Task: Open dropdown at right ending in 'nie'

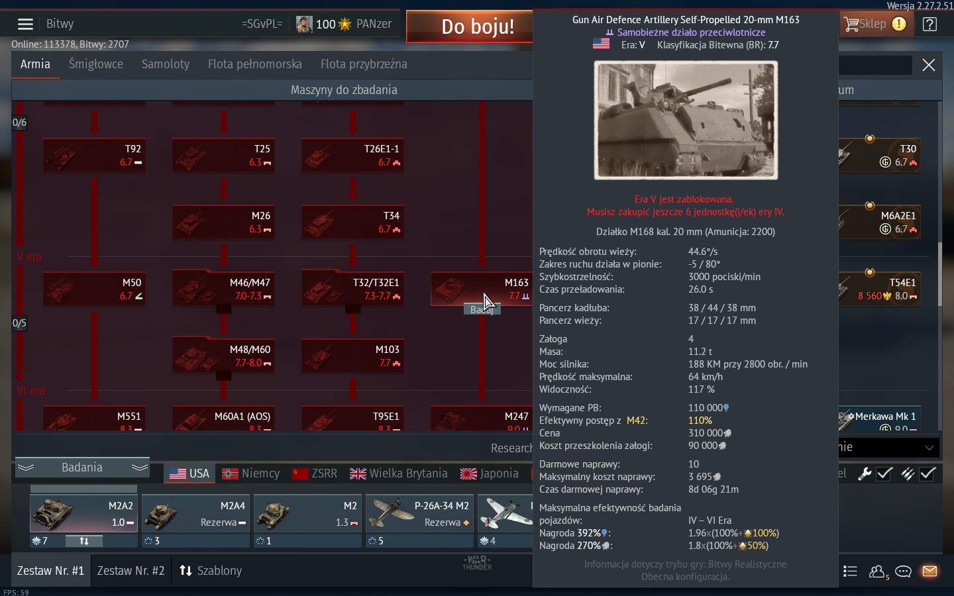Action: coord(888,448)
